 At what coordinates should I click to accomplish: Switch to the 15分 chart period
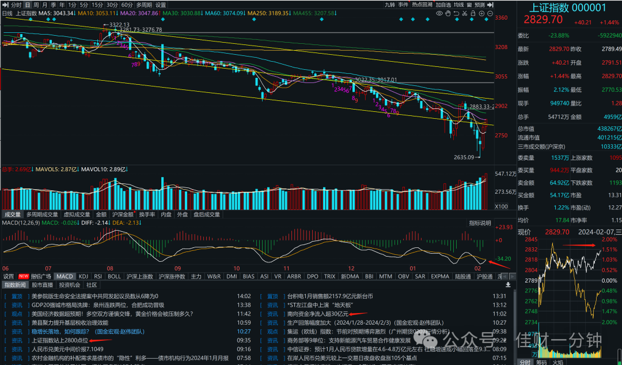[97, 5]
